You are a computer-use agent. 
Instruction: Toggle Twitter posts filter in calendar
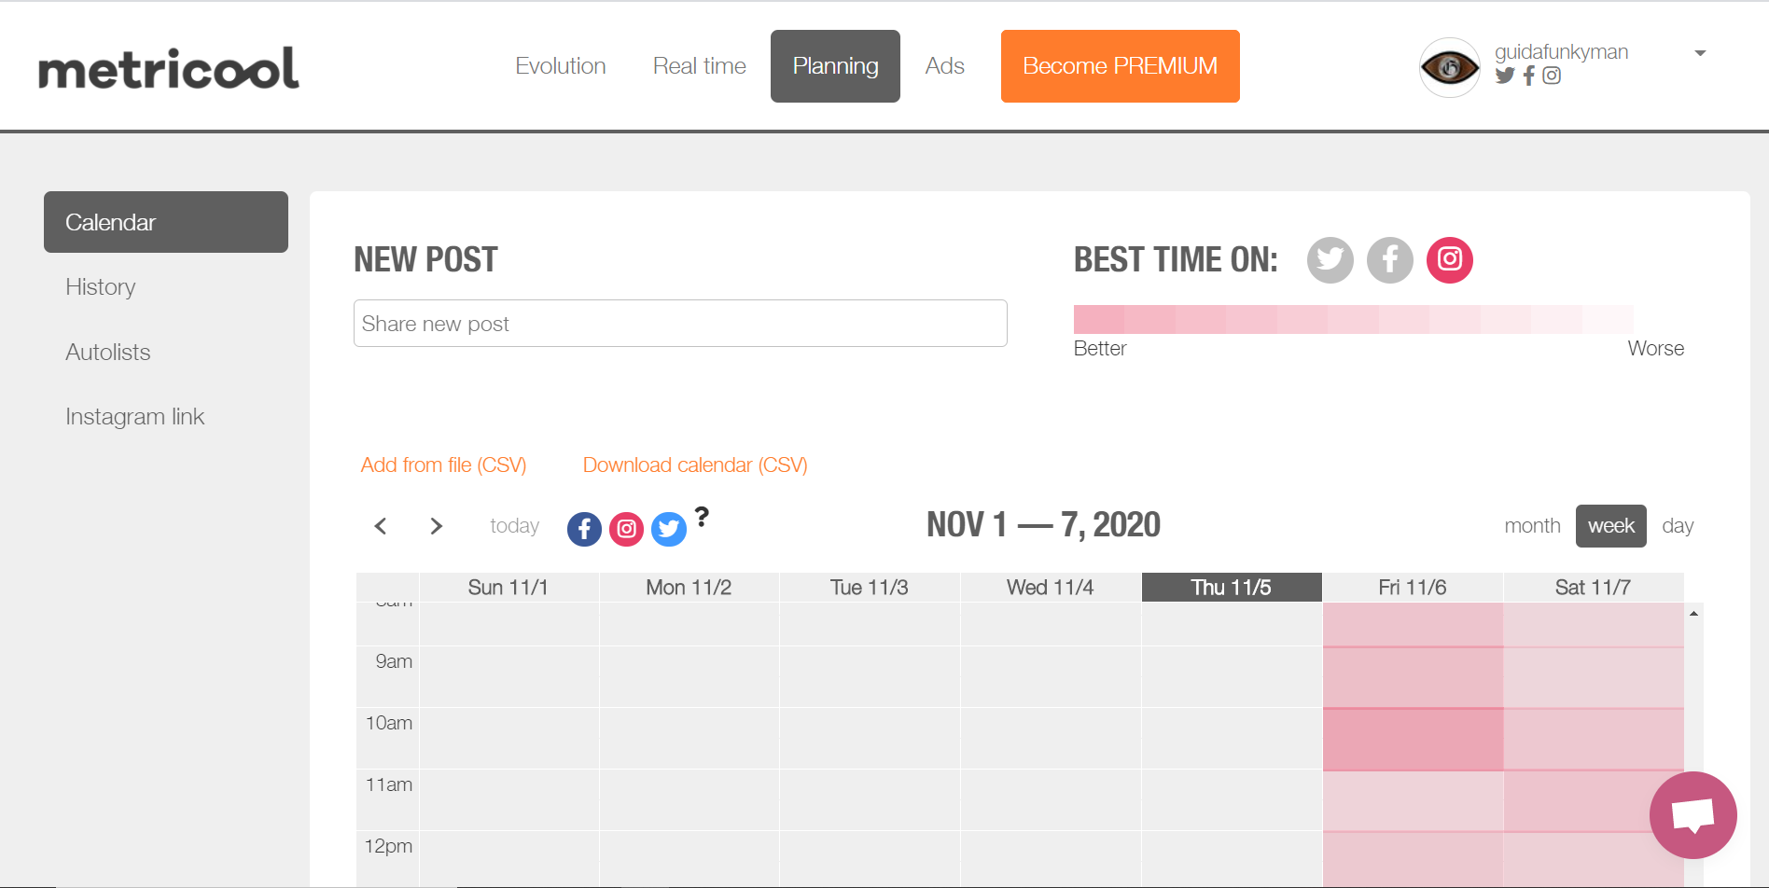pyautogui.click(x=668, y=530)
